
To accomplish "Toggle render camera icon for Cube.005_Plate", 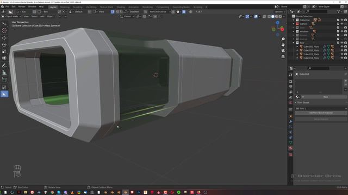I will coord(346,47).
